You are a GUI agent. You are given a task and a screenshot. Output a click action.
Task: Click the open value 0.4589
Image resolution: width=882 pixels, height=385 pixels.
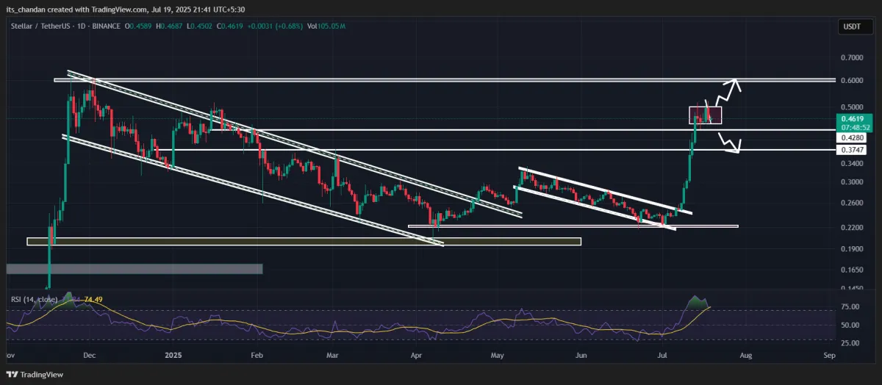(x=141, y=26)
